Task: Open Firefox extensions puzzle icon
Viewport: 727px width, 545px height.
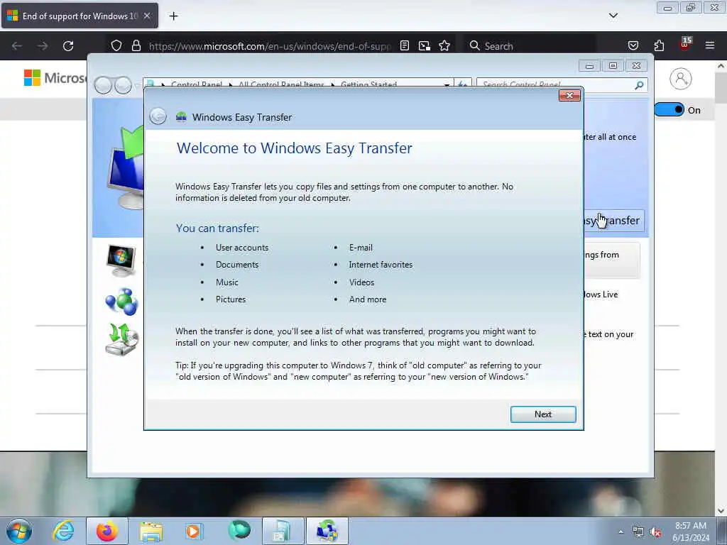Action: (x=659, y=46)
